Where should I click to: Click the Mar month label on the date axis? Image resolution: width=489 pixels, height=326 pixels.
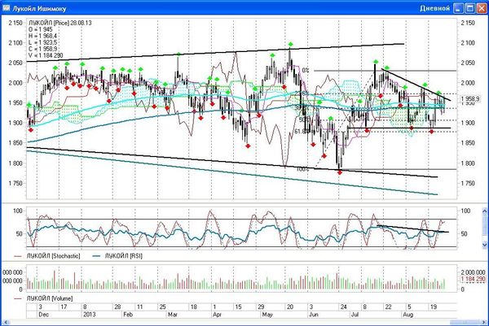pos(173,315)
